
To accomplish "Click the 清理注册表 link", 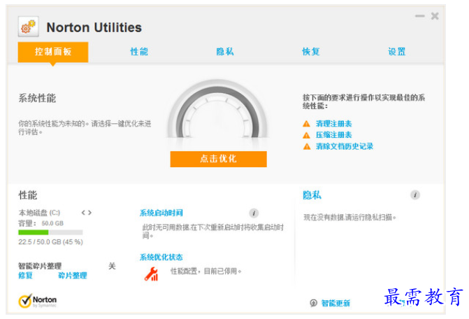I will pyautogui.click(x=334, y=124).
